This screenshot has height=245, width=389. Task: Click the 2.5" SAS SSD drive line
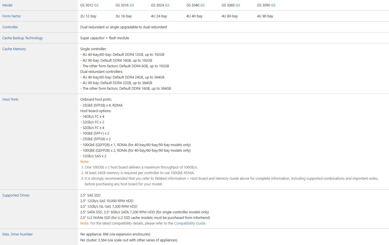pos(90,195)
